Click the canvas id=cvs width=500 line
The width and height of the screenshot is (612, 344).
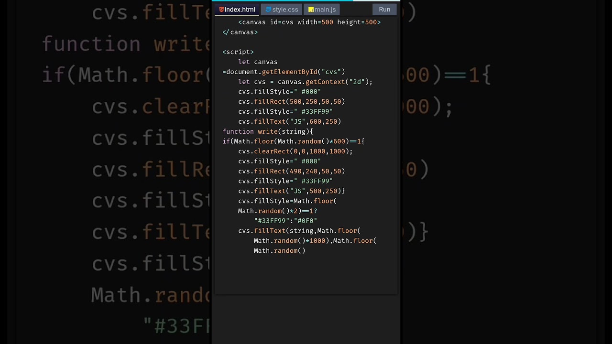309,22
